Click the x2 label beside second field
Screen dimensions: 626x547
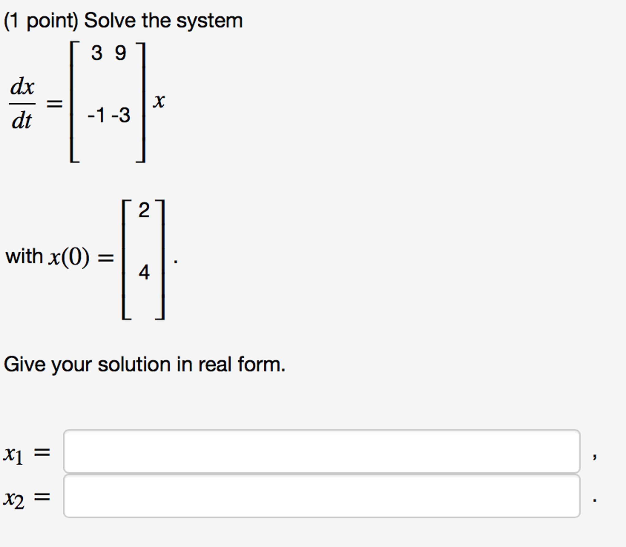[x=13, y=499]
